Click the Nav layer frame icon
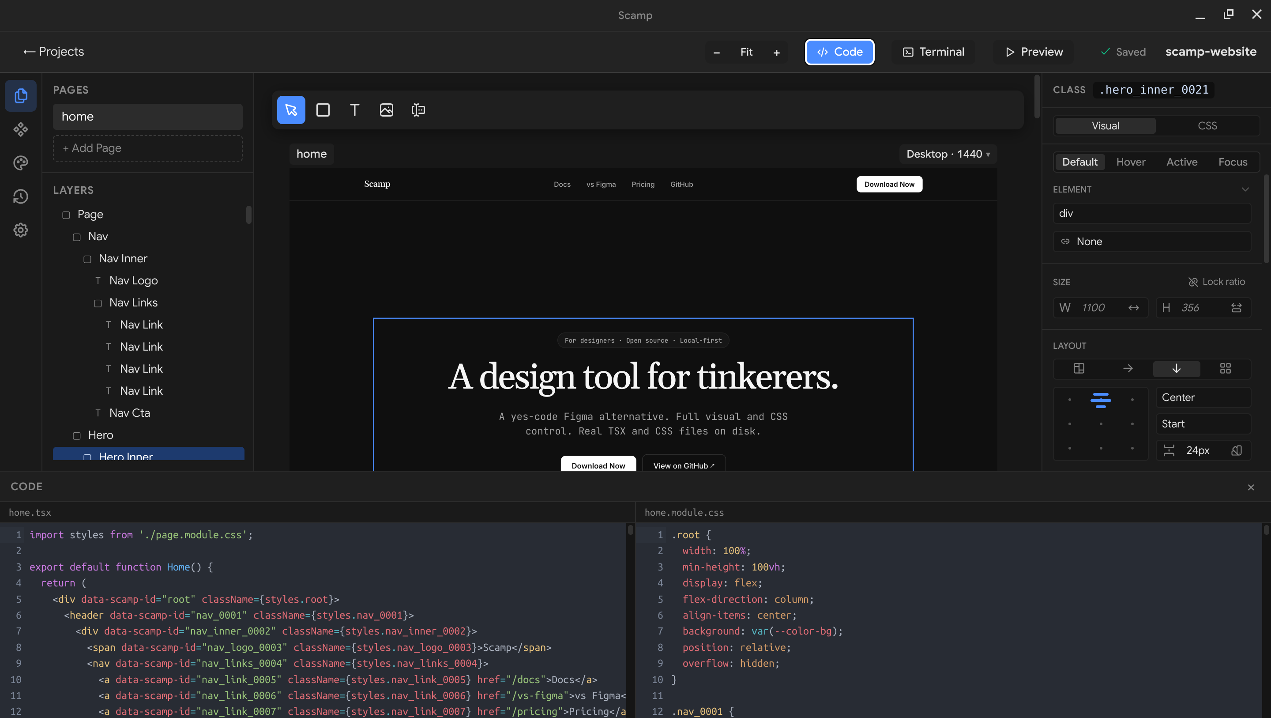The height and width of the screenshot is (718, 1271). pyautogui.click(x=76, y=237)
